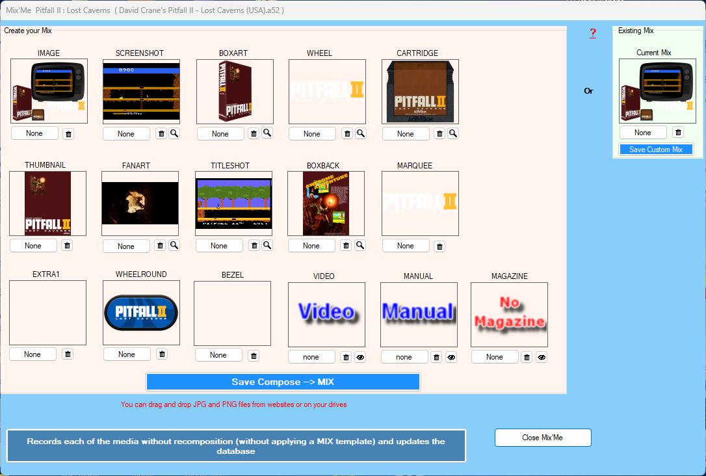The image size is (706, 476).
Task: Search for BOXBACK with magnifier icon
Action: pyautogui.click(x=360, y=245)
